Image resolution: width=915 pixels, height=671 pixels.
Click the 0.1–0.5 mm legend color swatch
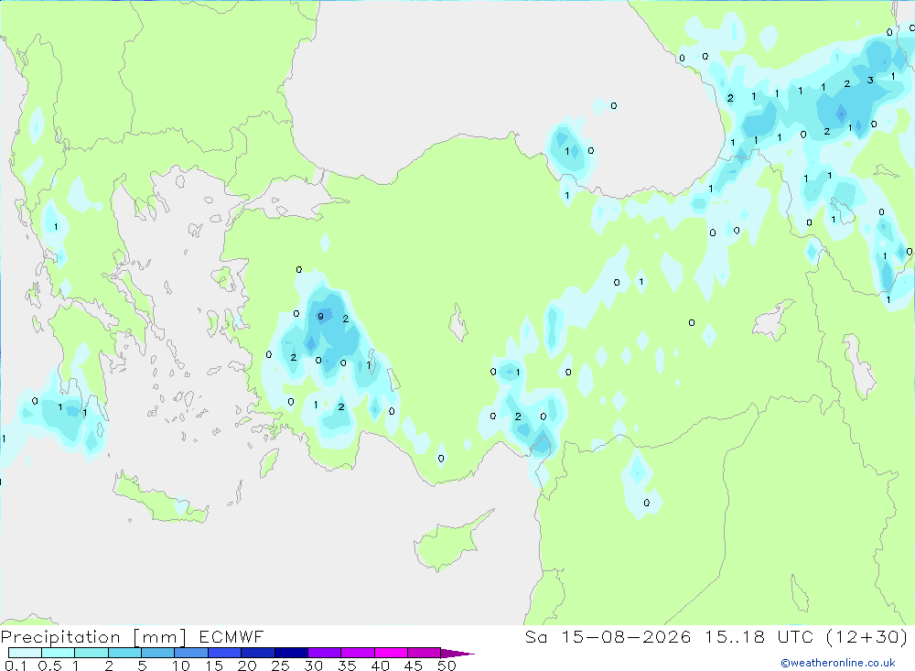click(25, 653)
